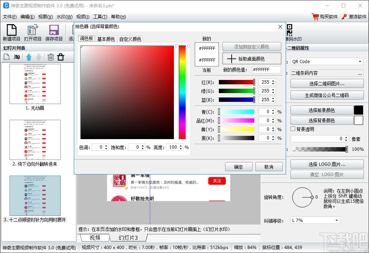Viewport: 369px width, 253px height.
Task: Click the new color hex value field
Action: [x=266, y=70]
